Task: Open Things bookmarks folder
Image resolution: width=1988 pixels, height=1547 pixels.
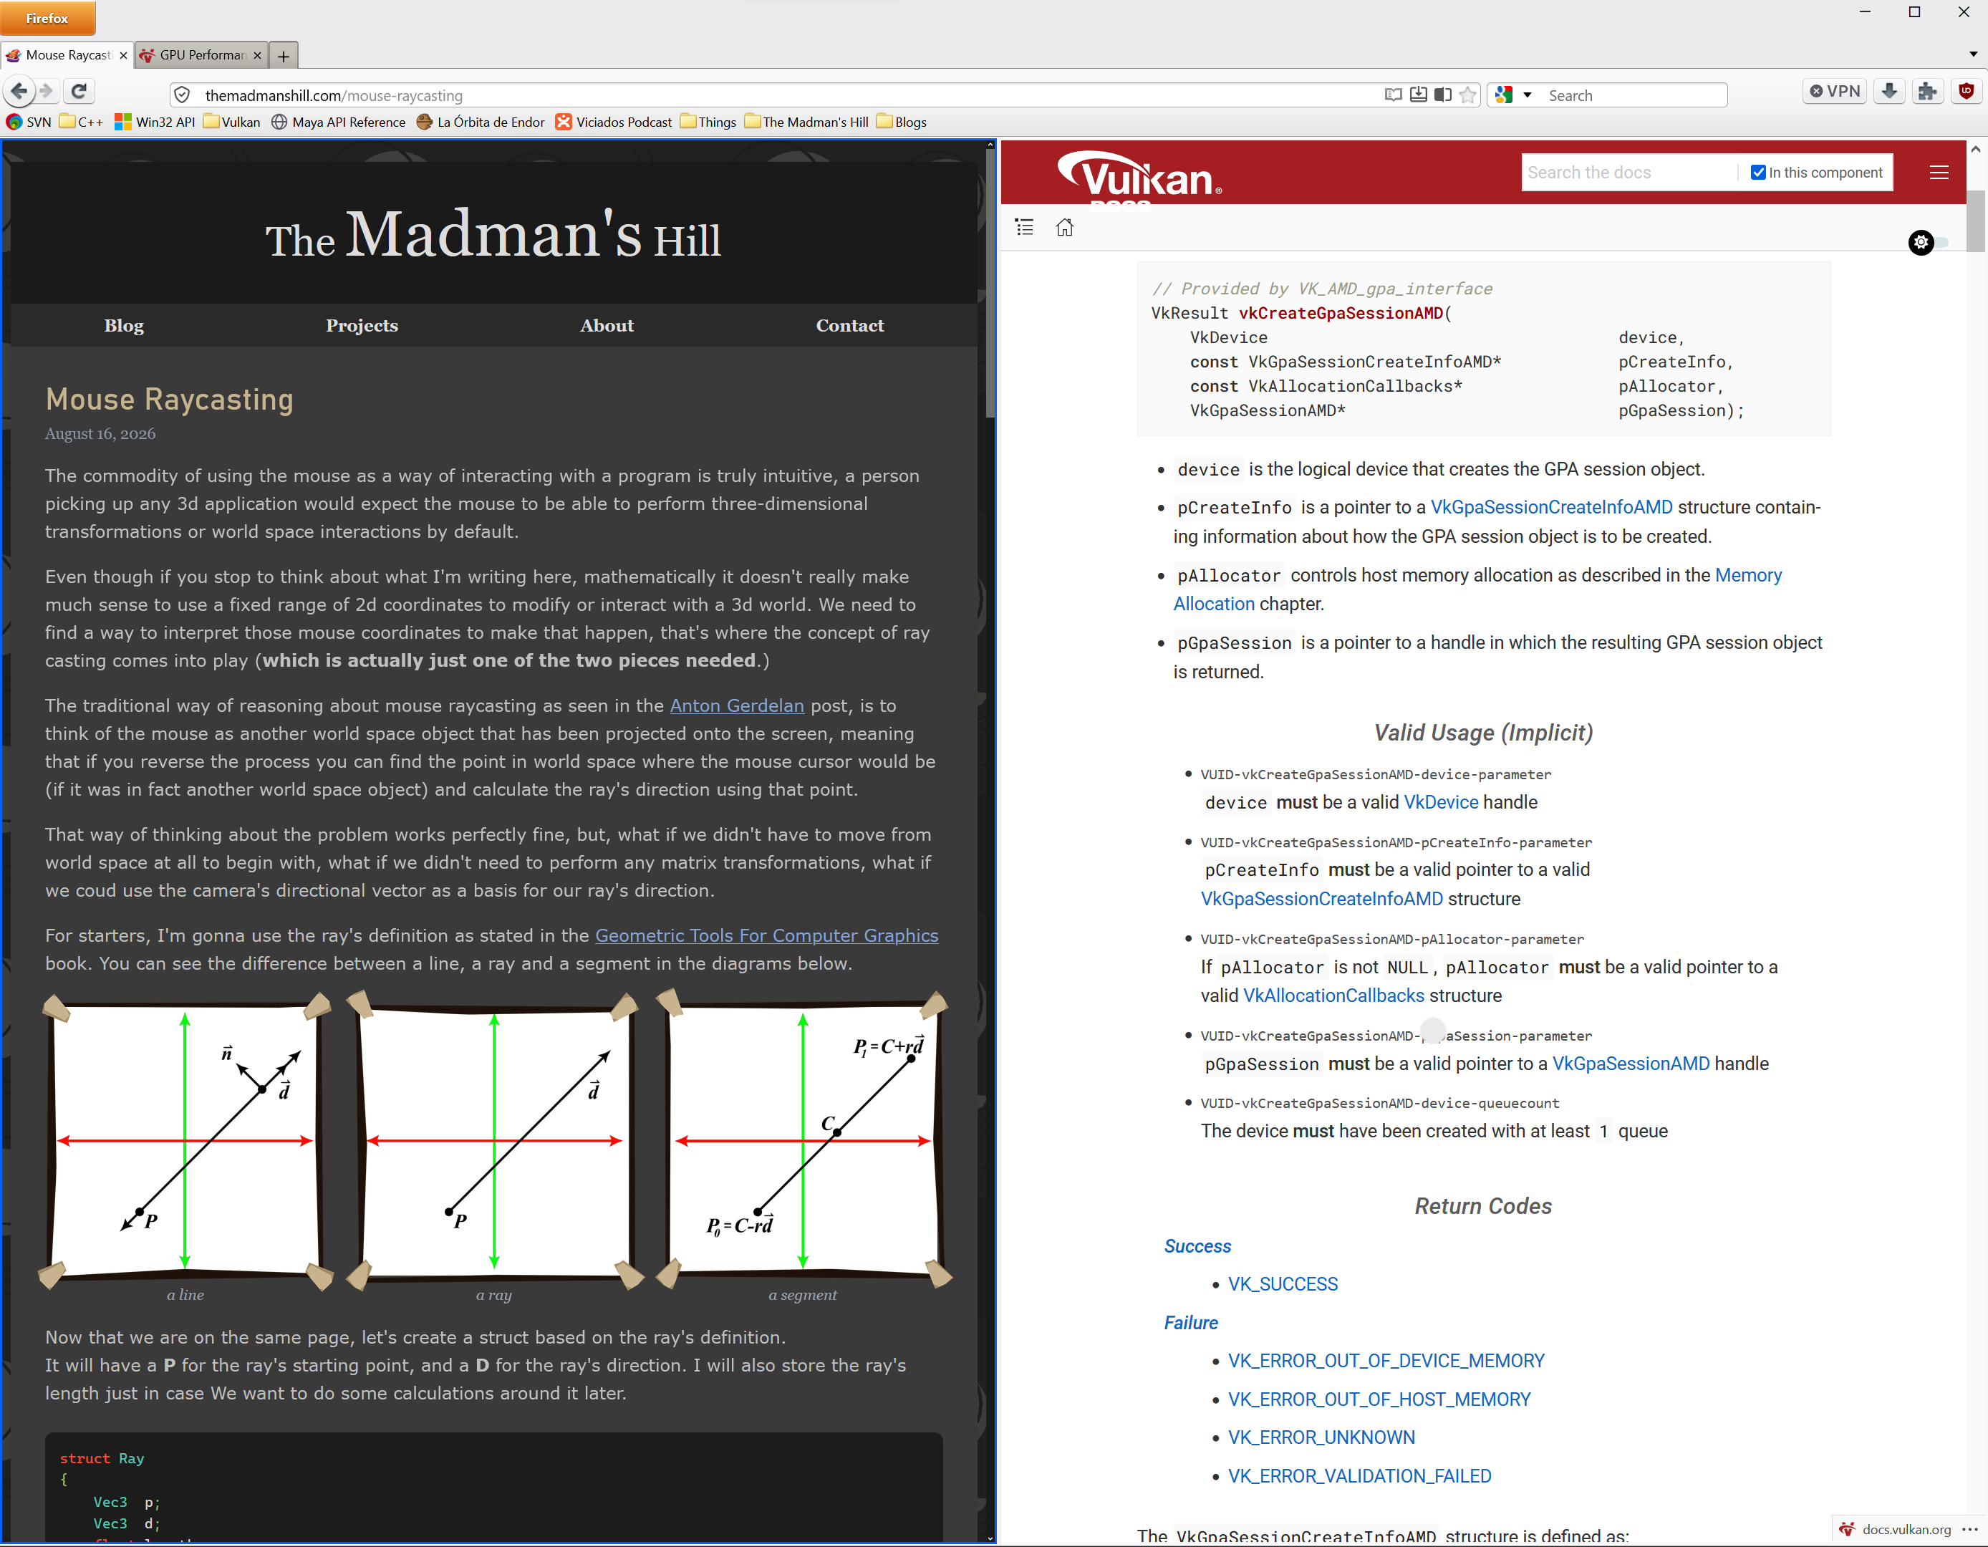Action: click(708, 121)
